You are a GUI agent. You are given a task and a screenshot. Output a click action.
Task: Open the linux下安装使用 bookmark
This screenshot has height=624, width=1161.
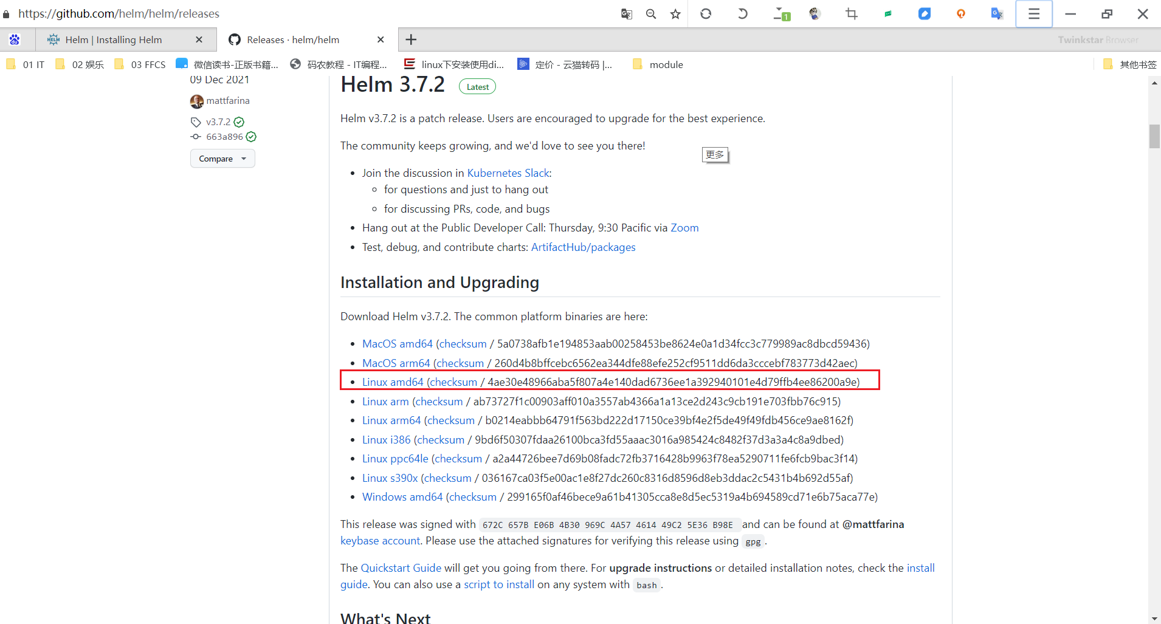pyautogui.click(x=454, y=64)
